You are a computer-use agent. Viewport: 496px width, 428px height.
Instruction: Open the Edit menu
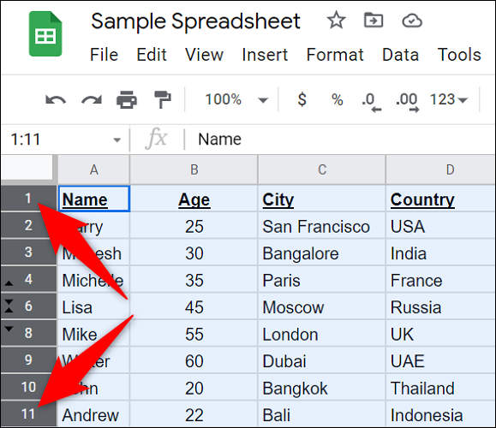pyautogui.click(x=152, y=55)
